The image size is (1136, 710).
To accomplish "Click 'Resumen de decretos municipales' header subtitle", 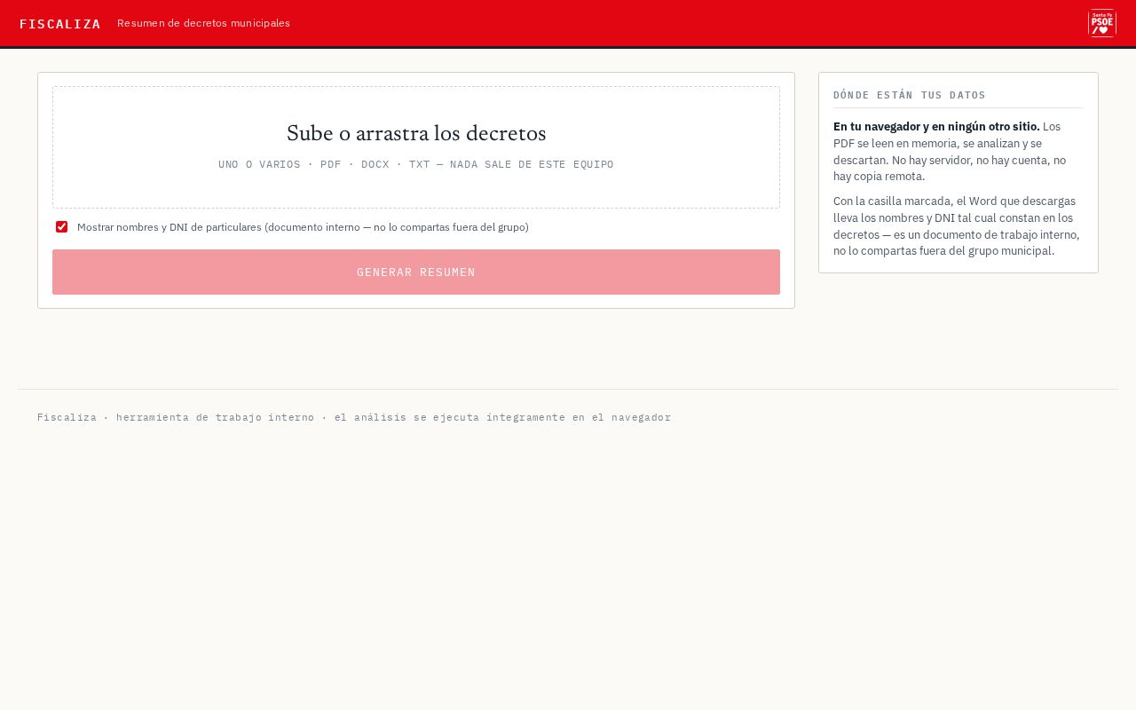I will (x=203, y=23).
